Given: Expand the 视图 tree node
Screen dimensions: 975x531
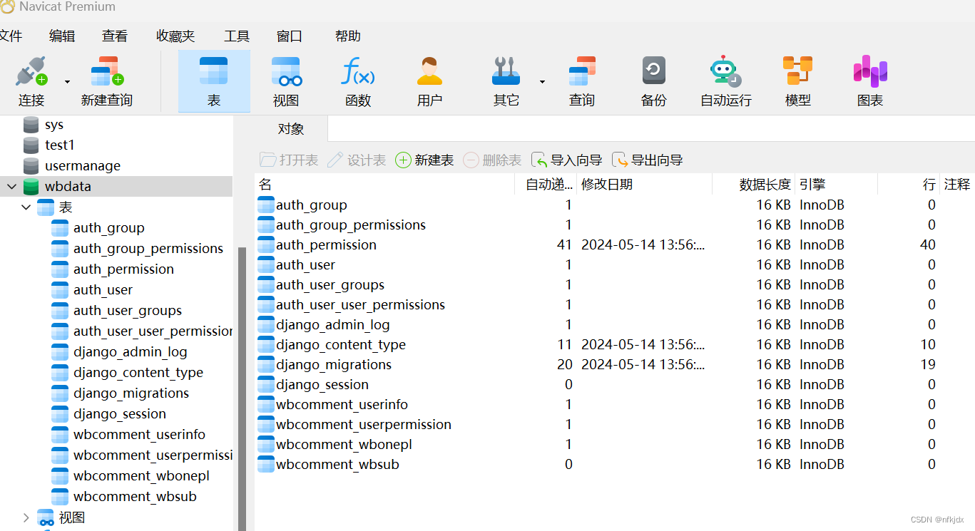Looking at the screenshot, I should point(26,517).
